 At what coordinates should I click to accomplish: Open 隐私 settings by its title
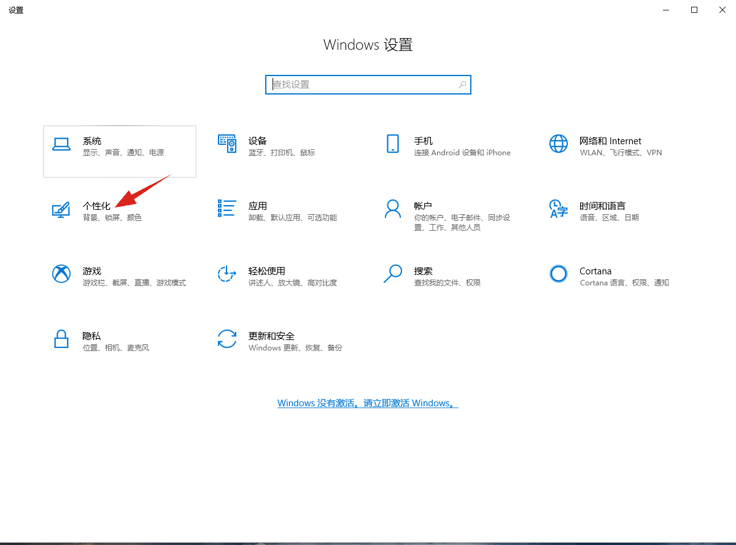pos(91,336)
